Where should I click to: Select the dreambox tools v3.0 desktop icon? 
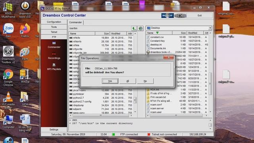point(25,10)
